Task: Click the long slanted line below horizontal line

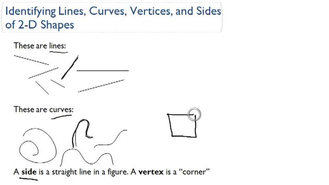Action: (x=101, y=86)
